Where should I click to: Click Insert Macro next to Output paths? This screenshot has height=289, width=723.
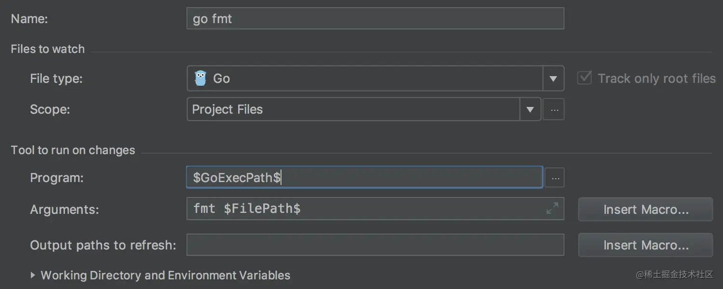tap(645, 245)
